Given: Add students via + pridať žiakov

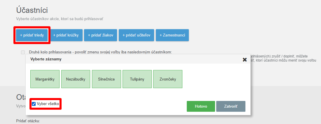Looking at the screenshot, I should (x=100, y=35).
